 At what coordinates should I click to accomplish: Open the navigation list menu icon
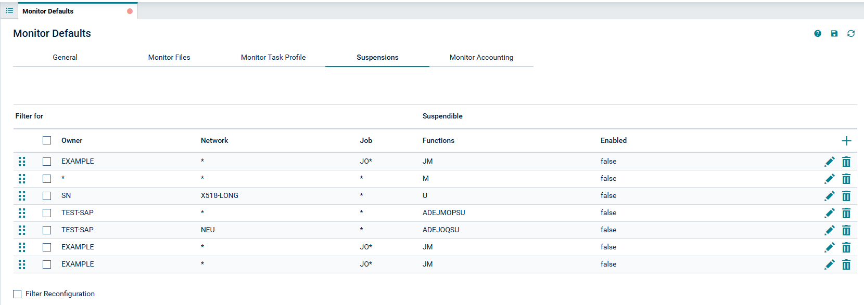coord(9,10)
